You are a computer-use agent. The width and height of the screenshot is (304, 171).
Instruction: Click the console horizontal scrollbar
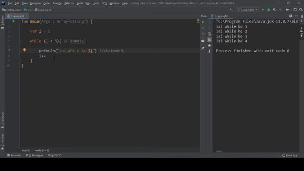(x=219, y=151)
